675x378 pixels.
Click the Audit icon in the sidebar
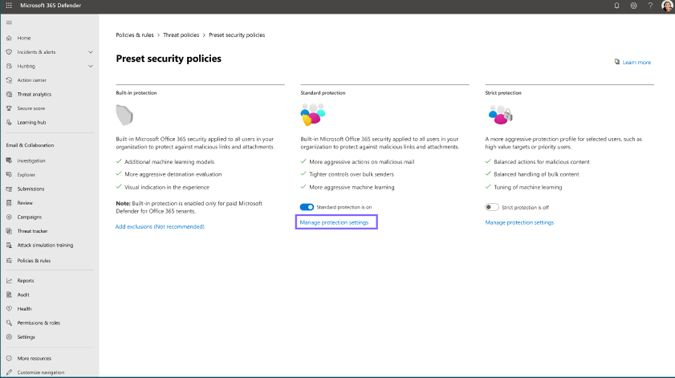[x=9, y=295]
